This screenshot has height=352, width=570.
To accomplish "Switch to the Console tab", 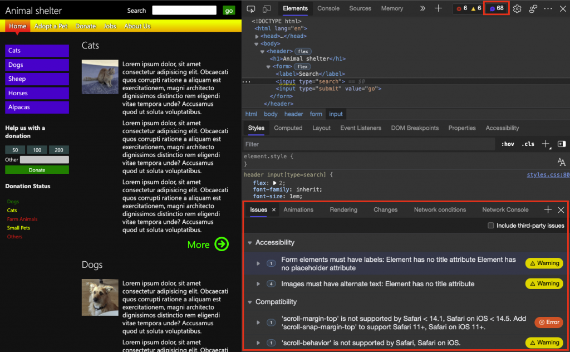I will coord(328,8).
